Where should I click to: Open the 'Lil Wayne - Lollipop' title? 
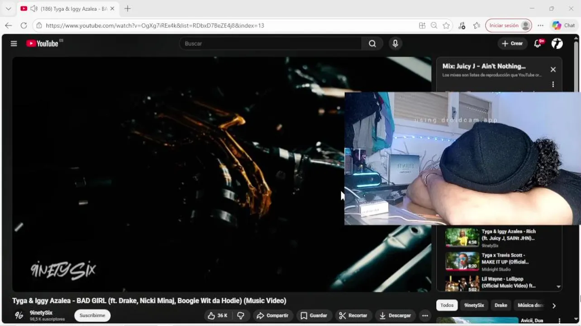tap(509, 283)
